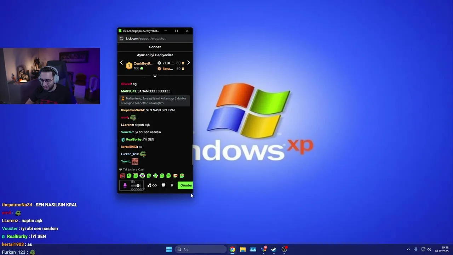
Task: Click the site info icon in address bar
Action: click(x=121, y=39)
